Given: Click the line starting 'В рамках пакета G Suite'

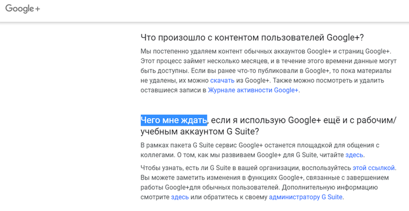Looking at the screenshot, I should [260, 146].
